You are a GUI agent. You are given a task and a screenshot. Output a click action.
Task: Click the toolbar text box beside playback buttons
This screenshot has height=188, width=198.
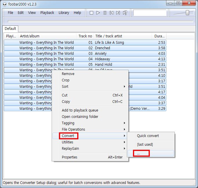point(150,13)
